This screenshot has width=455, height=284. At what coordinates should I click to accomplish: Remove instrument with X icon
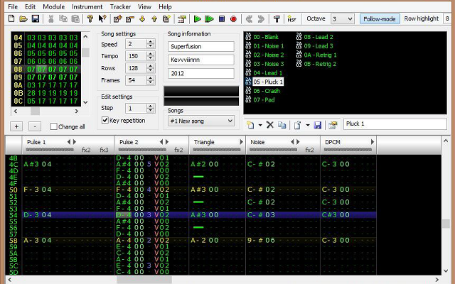270,125
